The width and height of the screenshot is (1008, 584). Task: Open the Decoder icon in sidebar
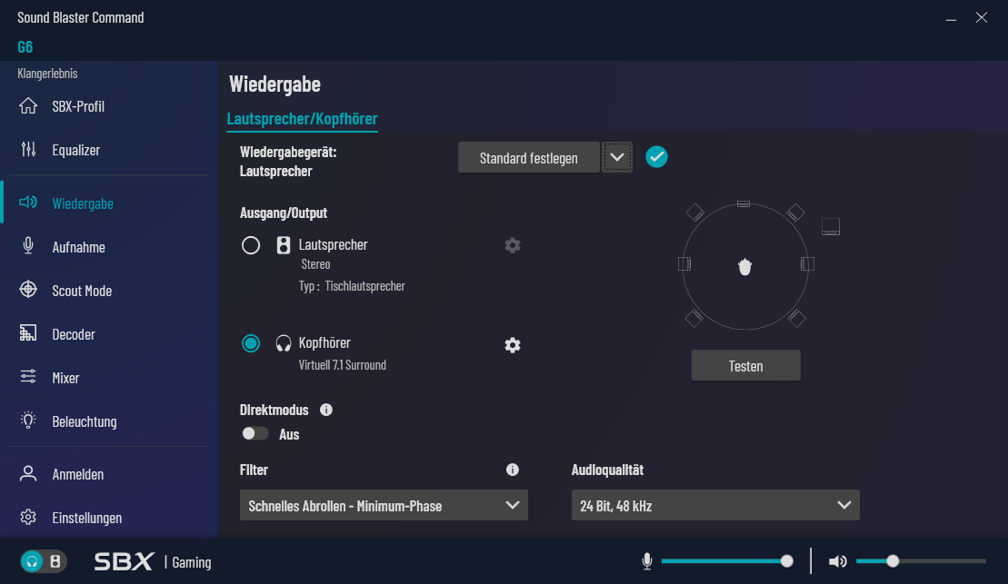pos(28,333)
